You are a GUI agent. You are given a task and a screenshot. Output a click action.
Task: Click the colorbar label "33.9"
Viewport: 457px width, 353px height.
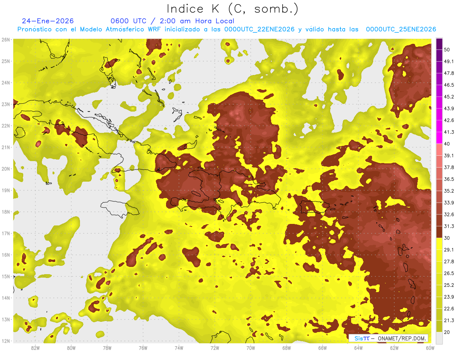tap(449, 203)
